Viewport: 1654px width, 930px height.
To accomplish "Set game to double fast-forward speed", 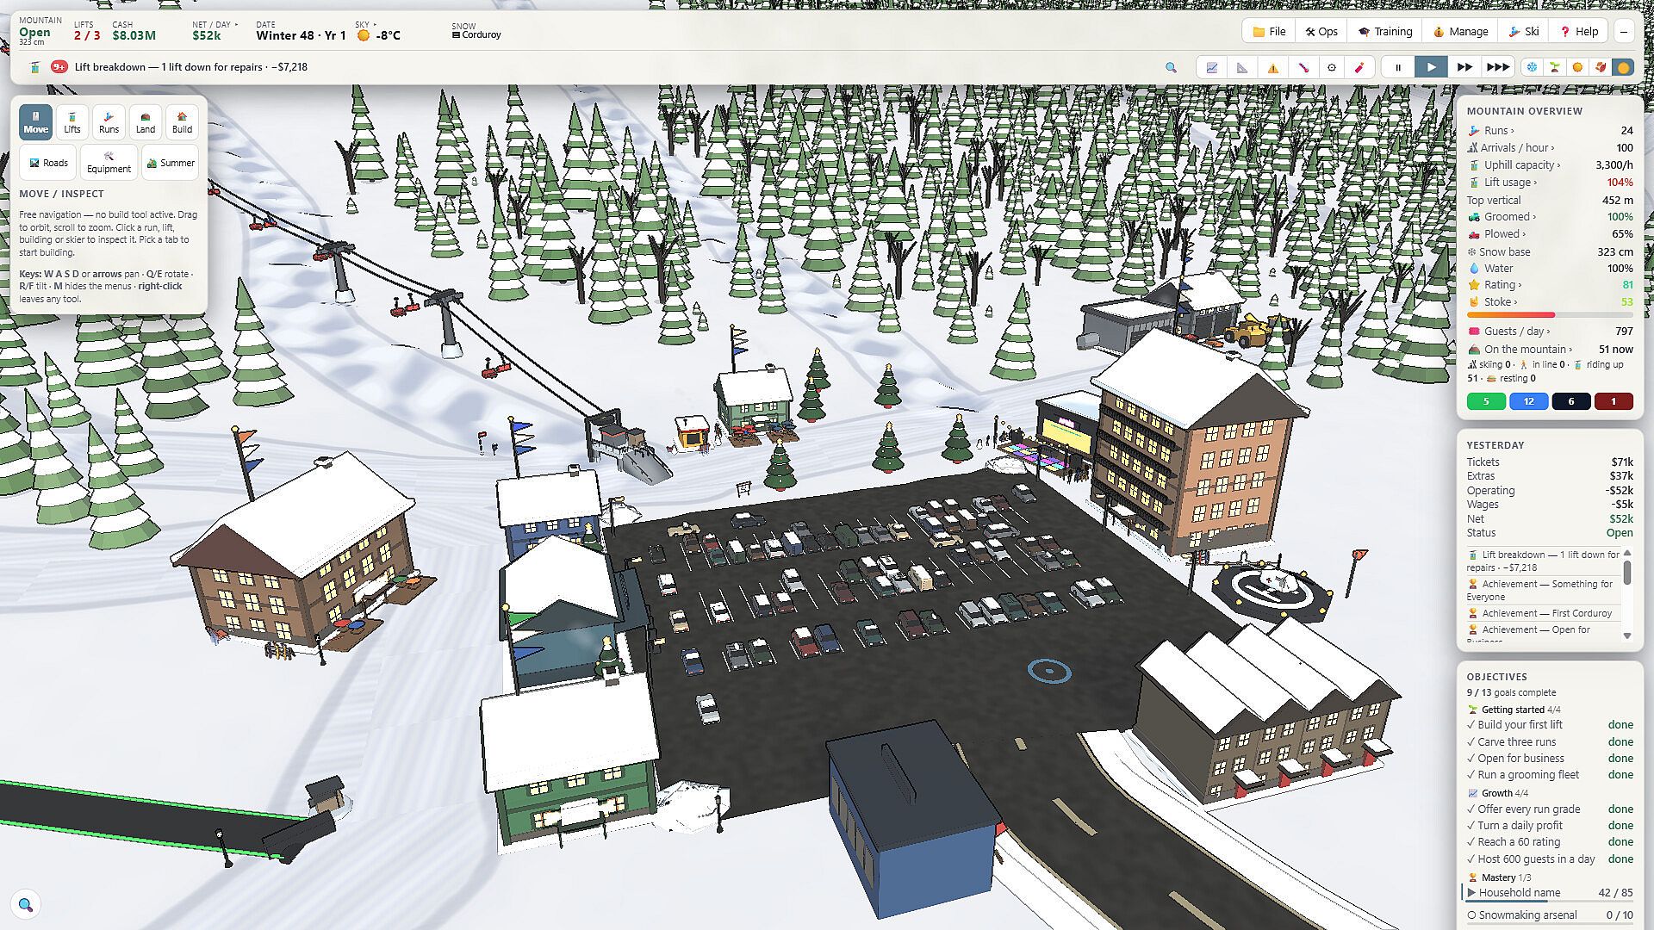I will tap(1464, 67).
